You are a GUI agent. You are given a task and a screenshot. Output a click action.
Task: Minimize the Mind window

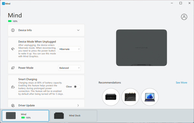172,3
